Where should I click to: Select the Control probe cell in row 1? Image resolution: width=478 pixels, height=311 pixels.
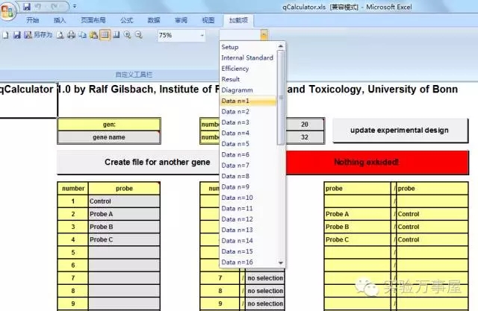click(x=124, y=201)
